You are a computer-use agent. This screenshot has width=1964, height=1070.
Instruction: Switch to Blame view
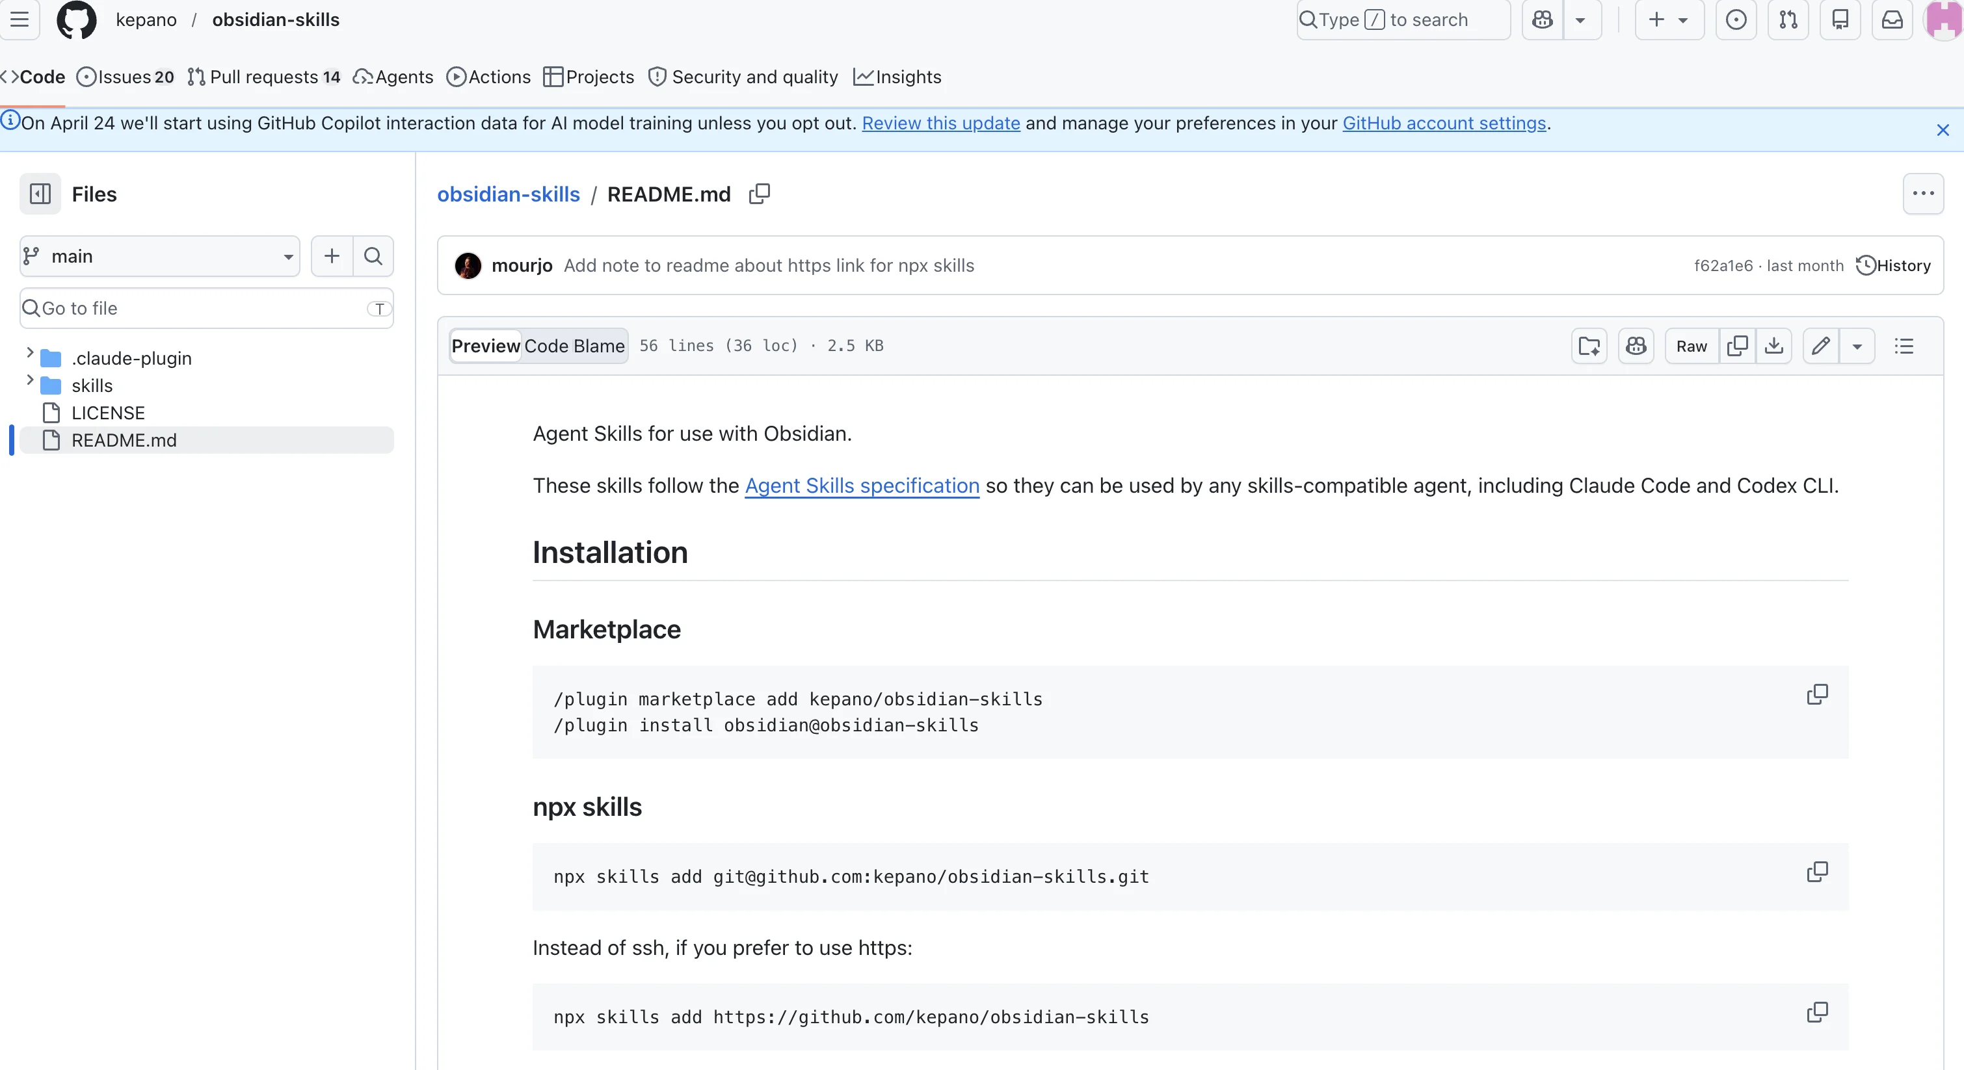(599, 346)
